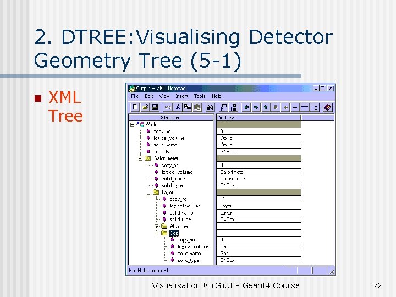Viewport: 396px width, 297px height.
Task: Click the G4Box value for World solid_type
Action: click(259, 152)
